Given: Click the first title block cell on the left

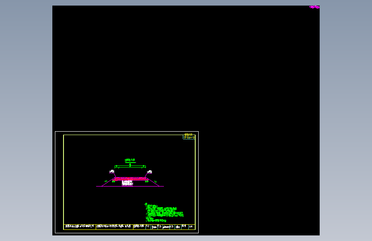Looking at the screenshot, I should click(x=80, y=227).
